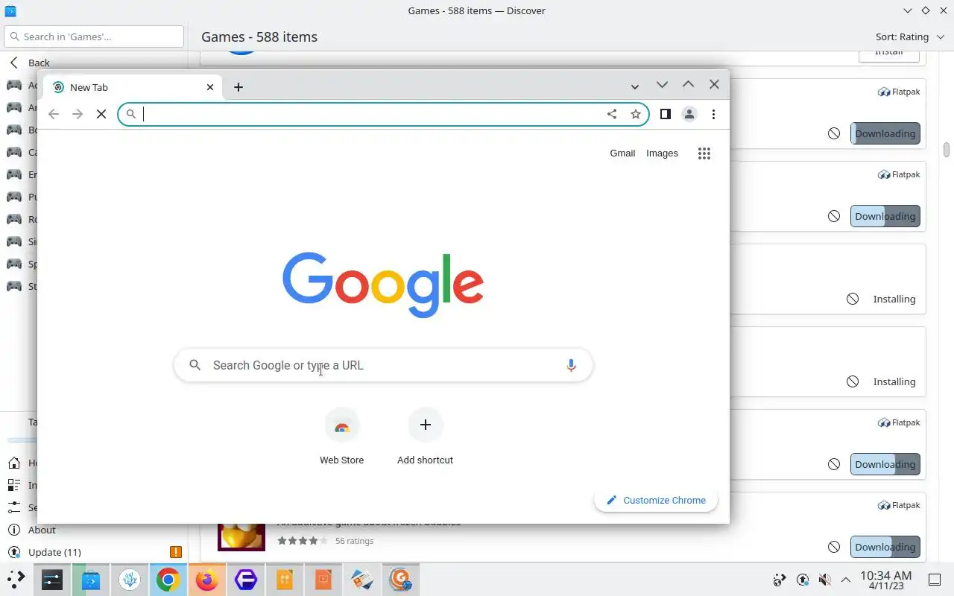Click the muted volume tray icon
This screenshot has width=954, height=596.
click(x=824, y=580)
